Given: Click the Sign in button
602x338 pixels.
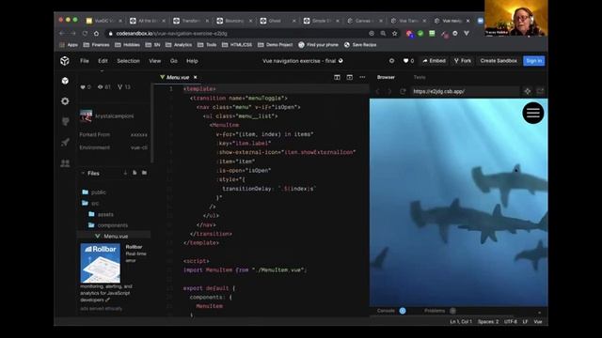Looking at the screenshot, I should pyautogui.click(x=534, y=61).
